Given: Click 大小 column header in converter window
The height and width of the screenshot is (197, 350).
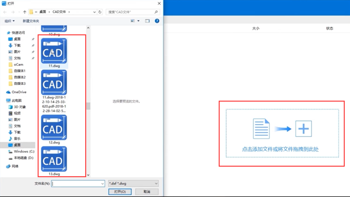Looking at the screenshot, I should point(256,28).
